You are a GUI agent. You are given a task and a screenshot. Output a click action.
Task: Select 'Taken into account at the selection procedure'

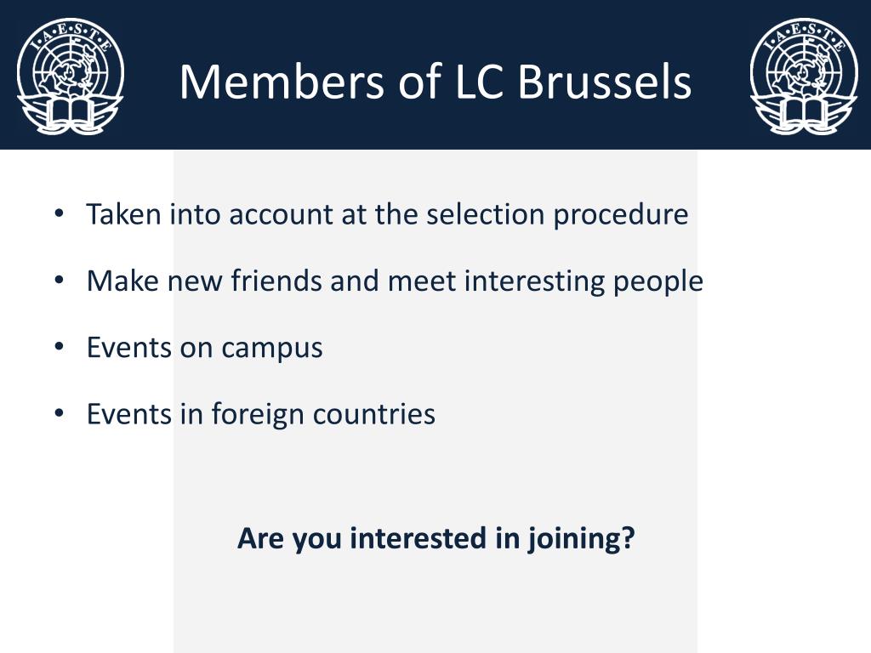click(387, 215)
